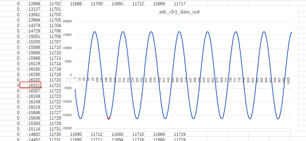Select the cell containing 11688

(x=72, y=4)
